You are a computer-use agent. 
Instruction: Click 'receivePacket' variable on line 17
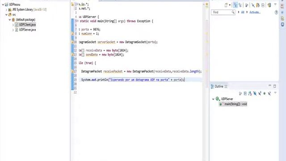pos(113,72)
